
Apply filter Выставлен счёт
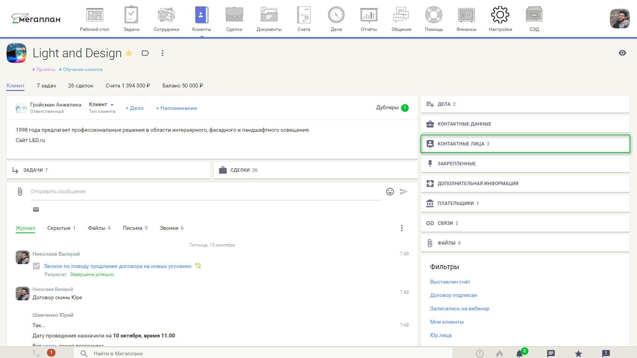click(x=450, y=282)
